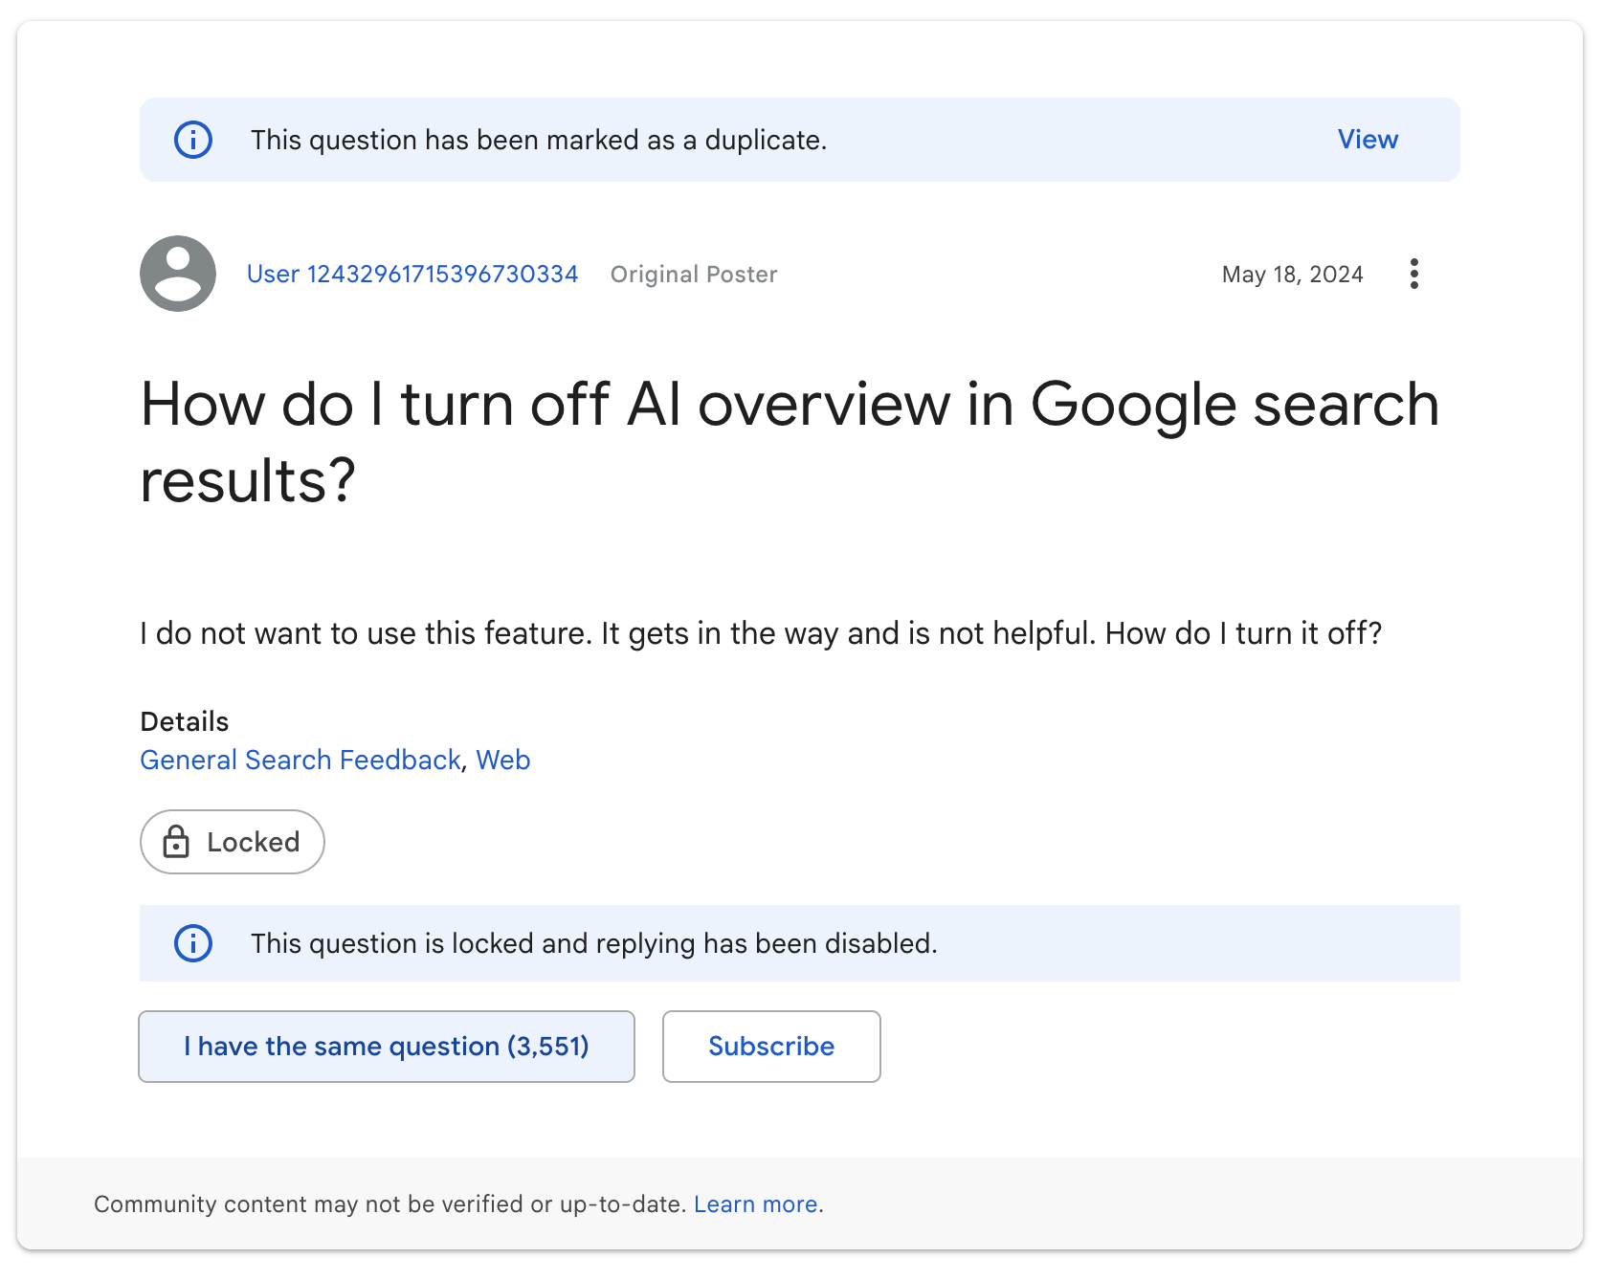The image size is (1602, 1280).
Task: Click the May 18, 2024 date
Action: (x=1292, y=275)
